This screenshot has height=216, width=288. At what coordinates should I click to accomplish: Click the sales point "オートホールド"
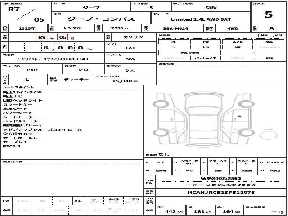tap(20, 138)
